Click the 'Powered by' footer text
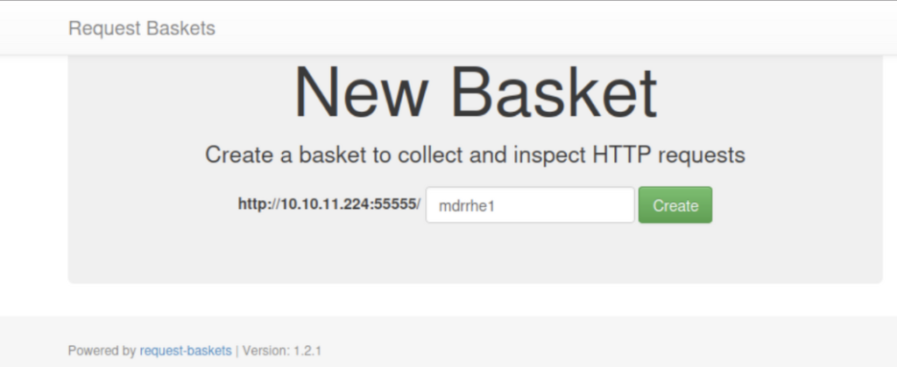Viewport: 897px width, 367px height. tap(102, 350)
